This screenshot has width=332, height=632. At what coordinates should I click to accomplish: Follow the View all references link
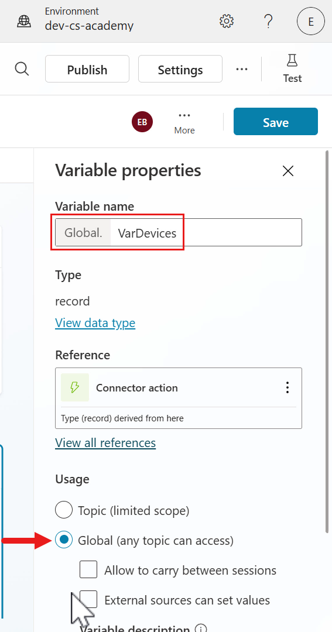(105, 442)
